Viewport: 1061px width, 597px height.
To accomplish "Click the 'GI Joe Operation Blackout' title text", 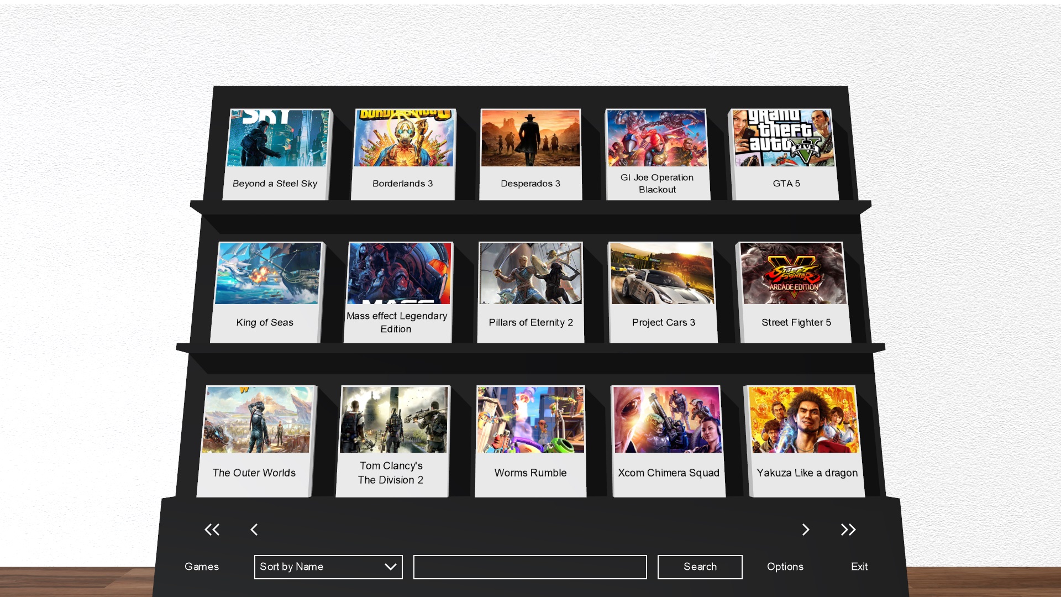I will point(657,184).
